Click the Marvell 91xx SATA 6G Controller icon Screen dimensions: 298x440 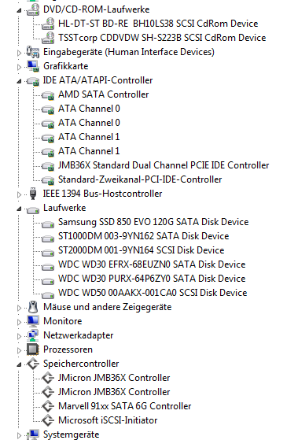point(48,406)
